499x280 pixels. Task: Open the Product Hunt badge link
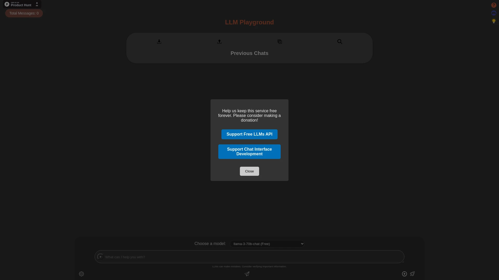(x=22, y=4)
